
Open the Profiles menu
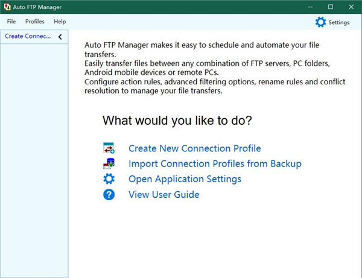[35, 22]
